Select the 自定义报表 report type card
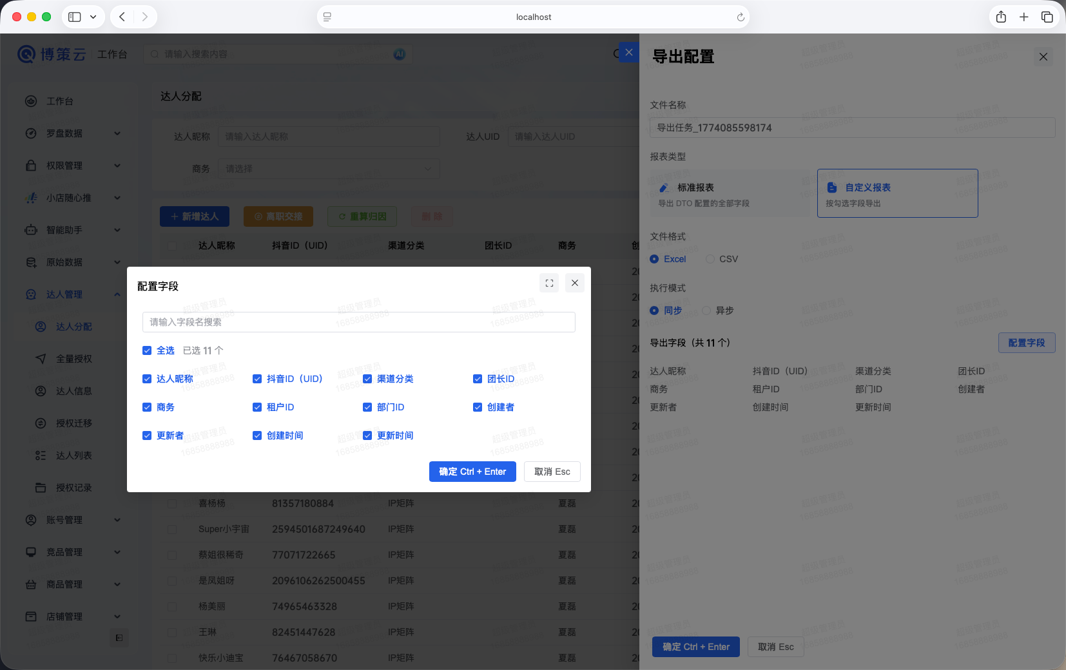This screenshot has height=670, width=1066. 898,193
